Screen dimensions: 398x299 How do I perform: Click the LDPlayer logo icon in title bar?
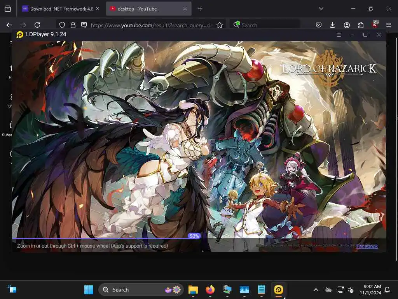[20, 34]
